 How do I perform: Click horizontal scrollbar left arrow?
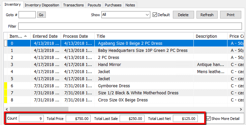(7, 109)
